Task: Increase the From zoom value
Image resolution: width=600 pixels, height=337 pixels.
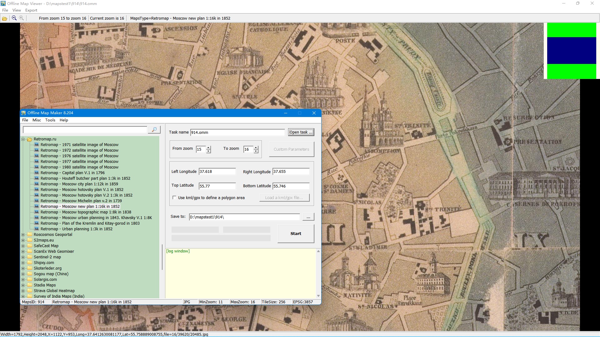Action: tap(208, 148)
